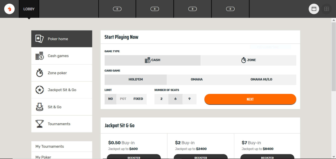Click the Sit & Go sidebar icon
The width and height of the screenshot is (336, 159).
click(39, 107)
